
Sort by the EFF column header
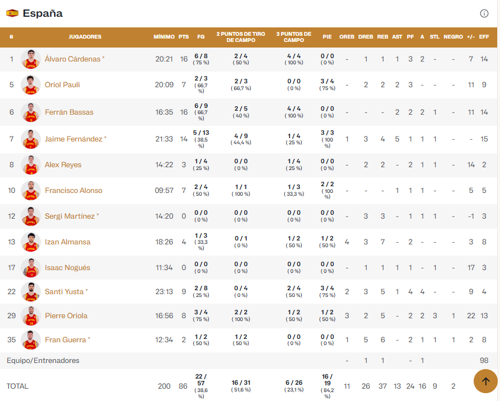tap(484, 37)
